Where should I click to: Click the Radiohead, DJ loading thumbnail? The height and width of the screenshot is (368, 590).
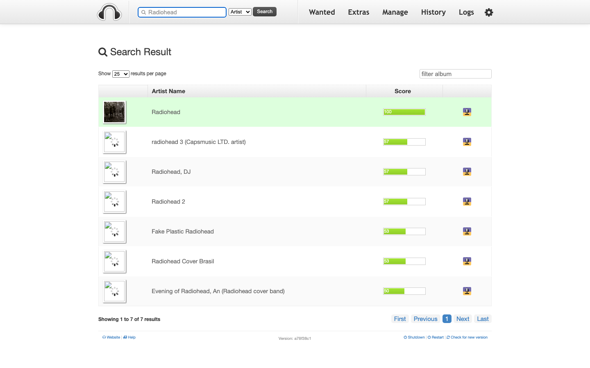[114, 172]
